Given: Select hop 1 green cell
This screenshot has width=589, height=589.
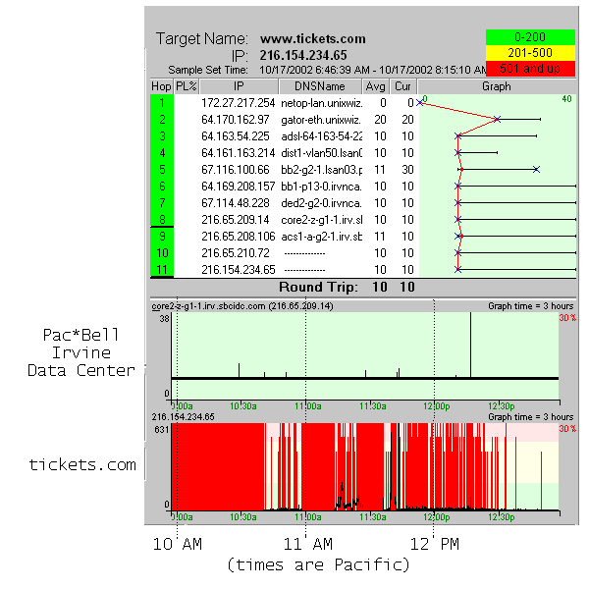Looking at the screenshot, I should 162,103.
